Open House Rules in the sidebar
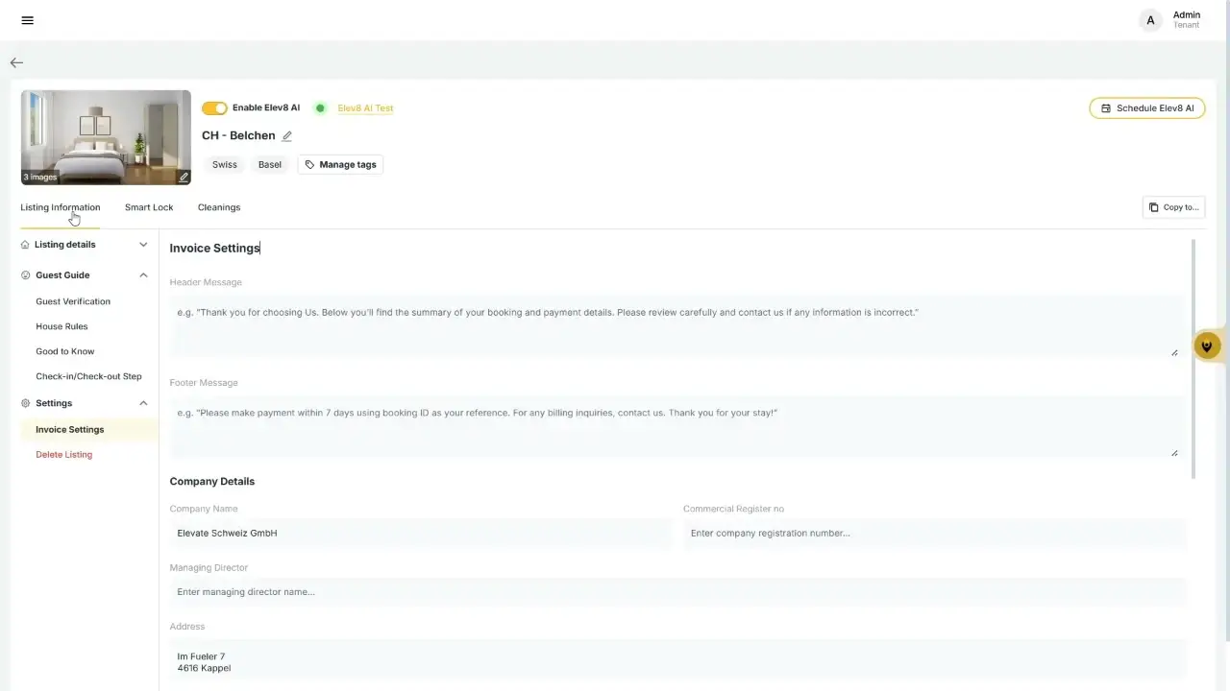 click(61, 326)
